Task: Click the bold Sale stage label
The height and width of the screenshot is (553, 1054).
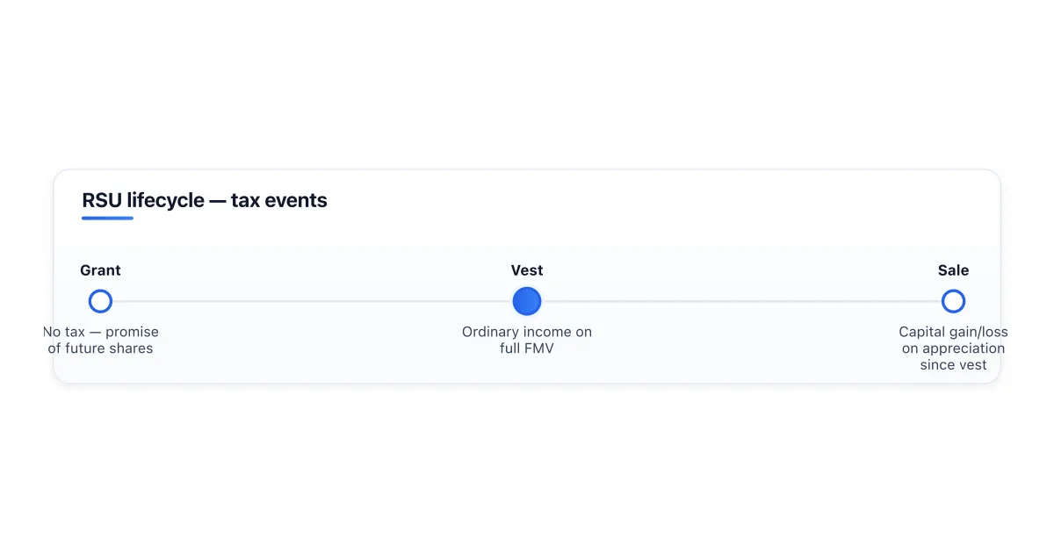Action: tap(953, 270)
